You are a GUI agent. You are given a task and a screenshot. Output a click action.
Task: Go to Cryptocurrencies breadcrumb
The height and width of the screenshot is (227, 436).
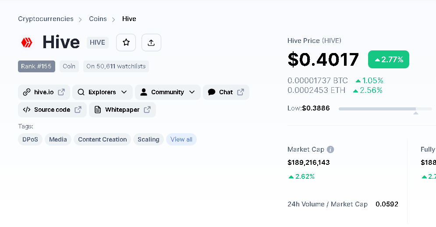coord(46,19)
